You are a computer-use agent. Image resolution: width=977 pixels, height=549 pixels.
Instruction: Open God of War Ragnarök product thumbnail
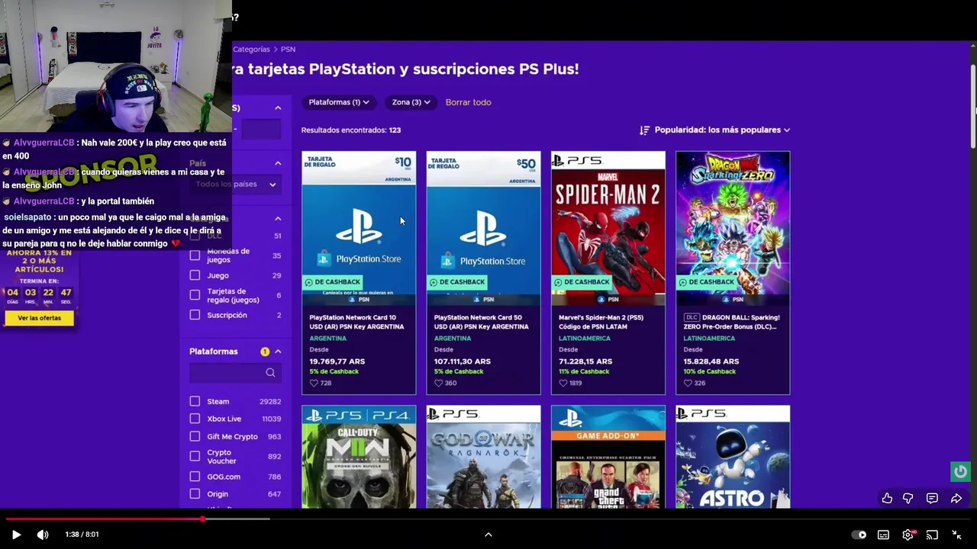coord(483,457)
